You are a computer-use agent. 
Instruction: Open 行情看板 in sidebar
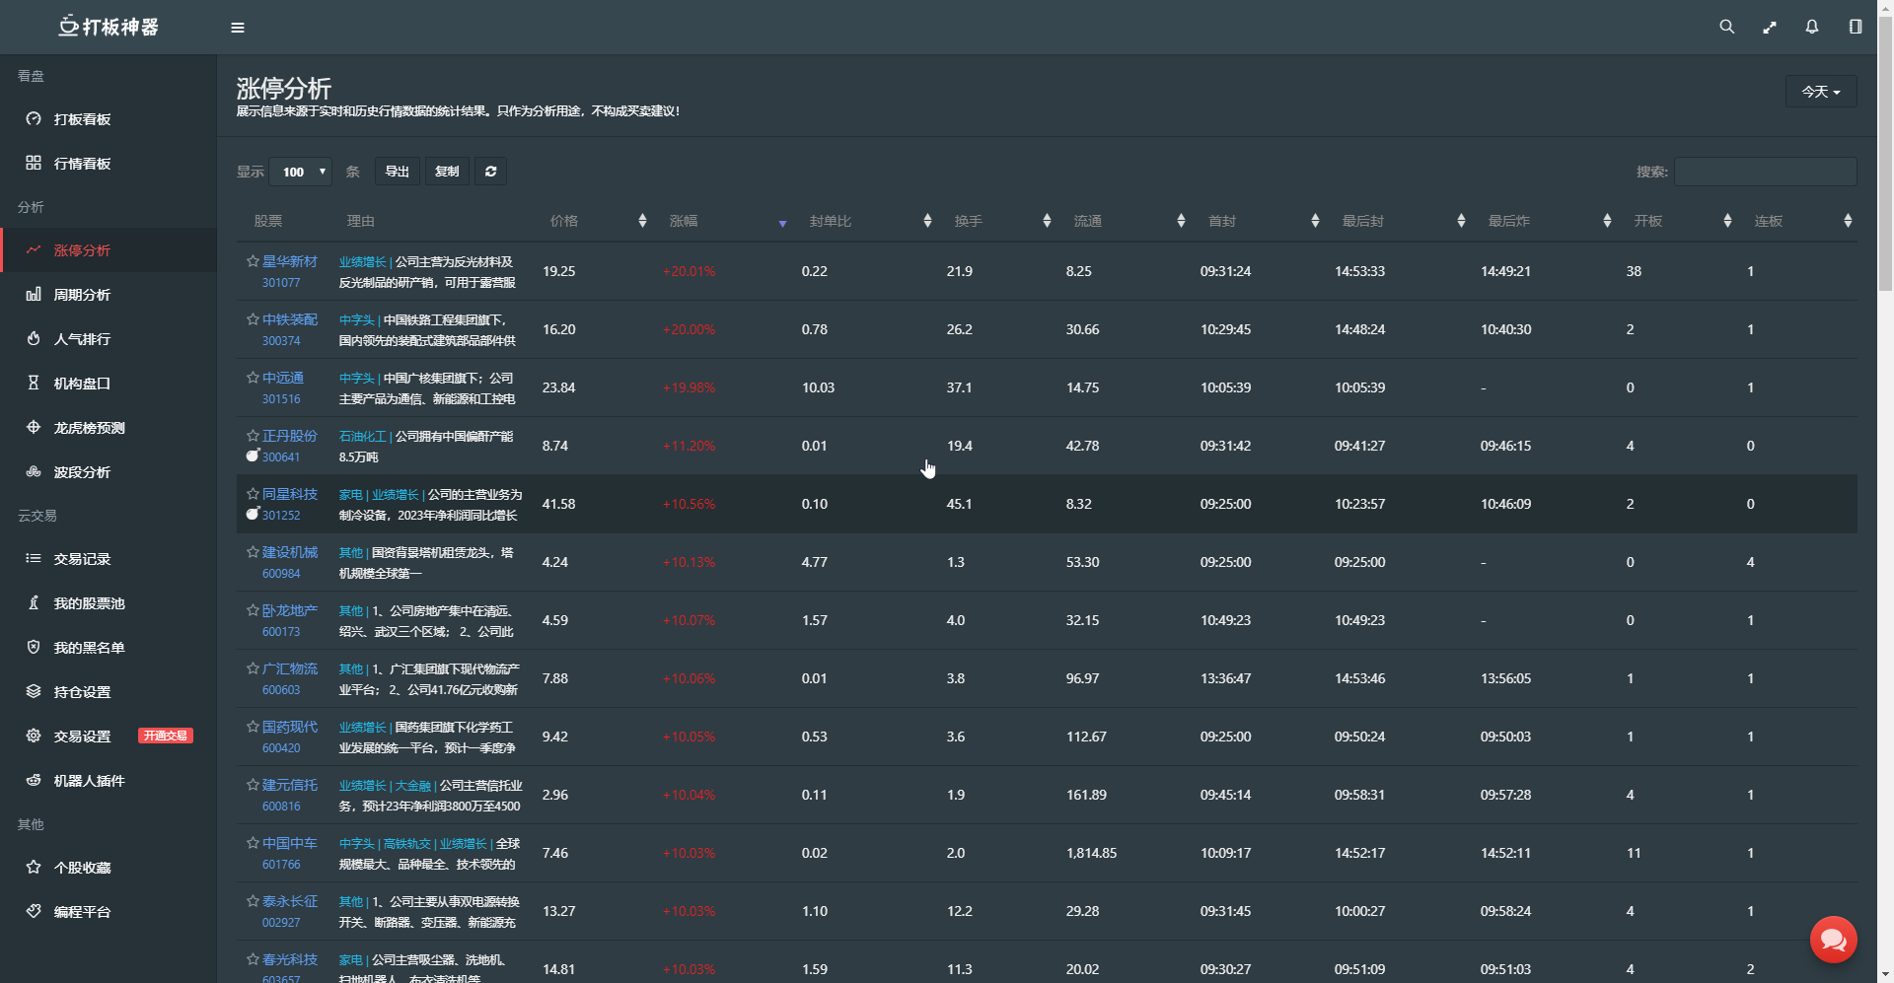[109, 164]
